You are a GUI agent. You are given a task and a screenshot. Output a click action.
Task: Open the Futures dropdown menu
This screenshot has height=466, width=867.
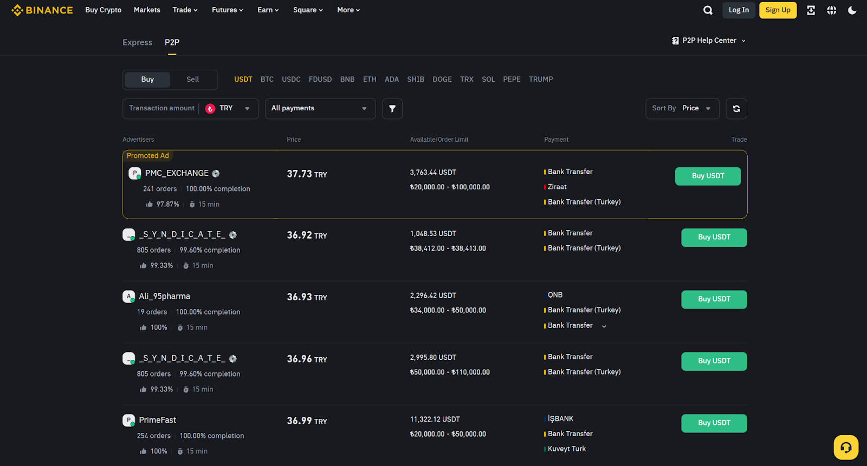coord(228,10)
